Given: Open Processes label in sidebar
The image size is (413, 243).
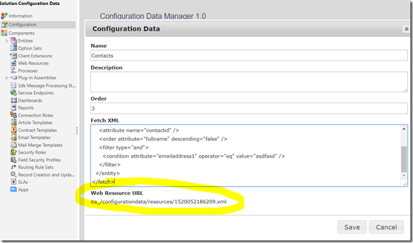Looking at the screenshot, I should click(x=28, y=71).
